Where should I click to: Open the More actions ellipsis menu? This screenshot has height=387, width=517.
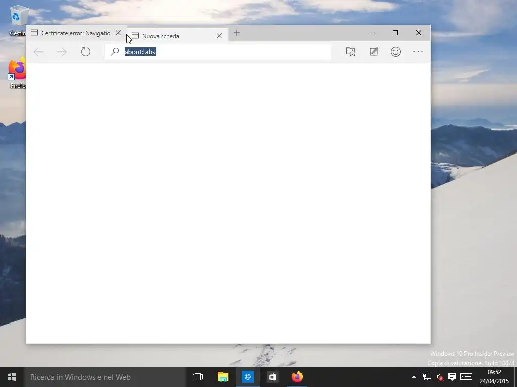pos(418,52)
